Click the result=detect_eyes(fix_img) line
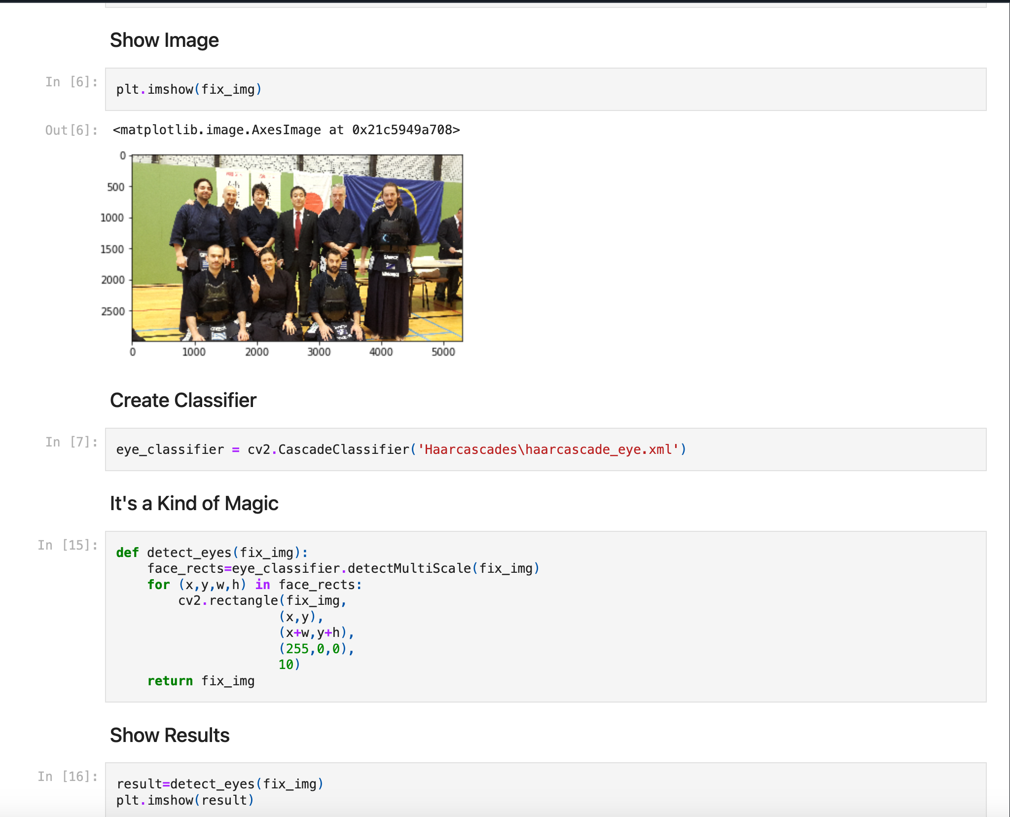 220,784
